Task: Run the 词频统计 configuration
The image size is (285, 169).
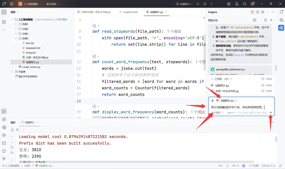Action: pyautogui.click(x=198, y=4)
